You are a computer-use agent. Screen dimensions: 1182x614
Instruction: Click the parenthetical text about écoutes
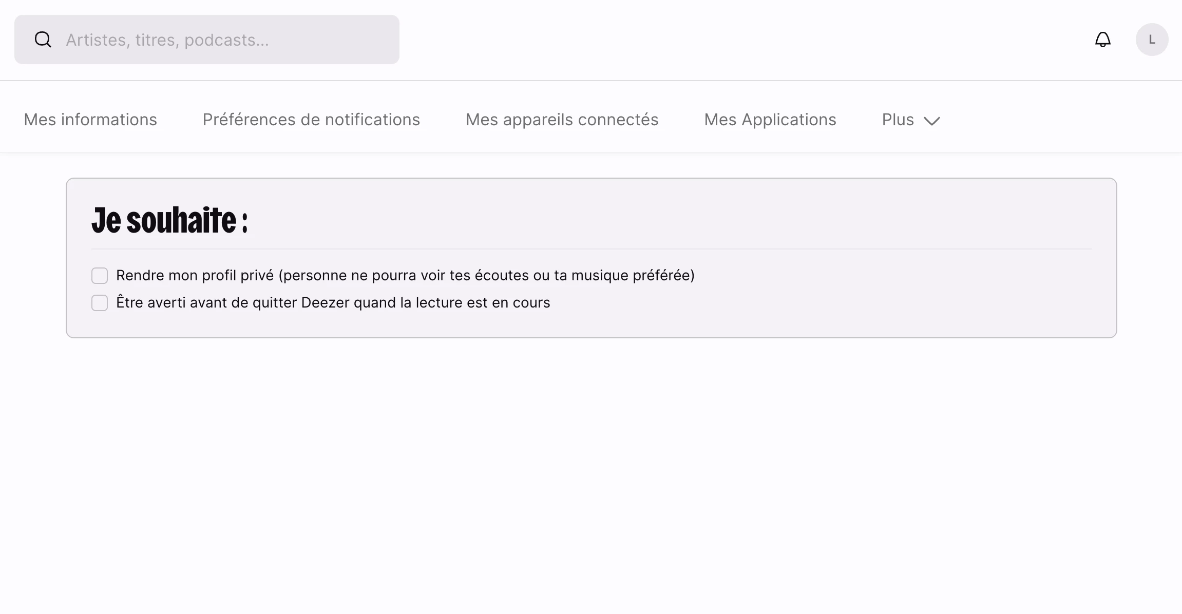(x=486, y=276)
